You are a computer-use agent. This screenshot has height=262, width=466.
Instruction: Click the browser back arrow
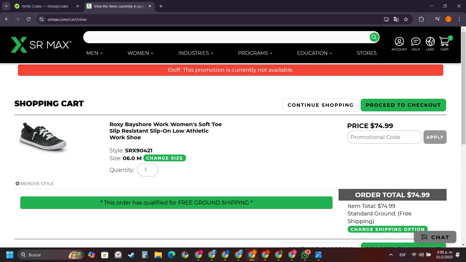pos(7,19)
